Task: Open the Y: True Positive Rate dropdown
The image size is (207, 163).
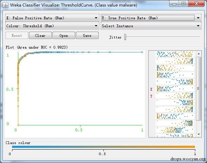Action: (x=151, y=18)
